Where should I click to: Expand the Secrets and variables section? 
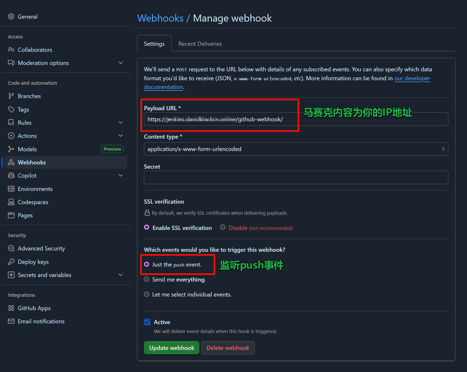(x=120, y=275)
